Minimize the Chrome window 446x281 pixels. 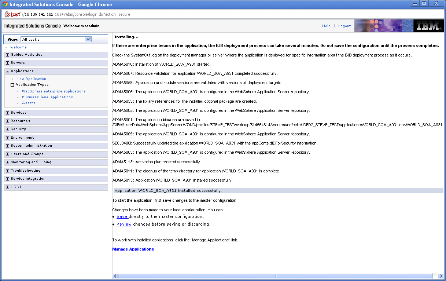pos(415,3)
